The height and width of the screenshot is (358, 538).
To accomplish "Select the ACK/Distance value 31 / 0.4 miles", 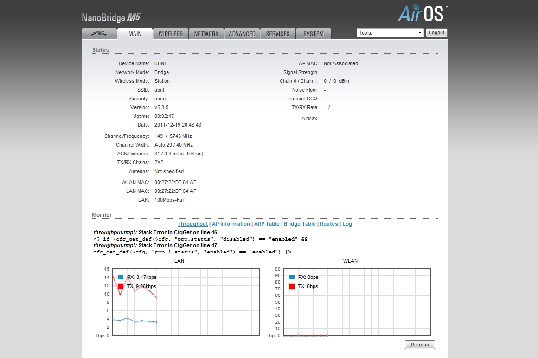I will click(179, 154).
